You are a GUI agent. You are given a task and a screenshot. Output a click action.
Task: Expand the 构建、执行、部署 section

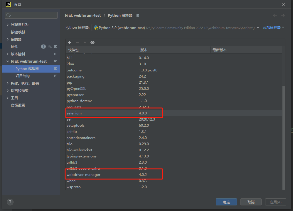tap(8, 83)
